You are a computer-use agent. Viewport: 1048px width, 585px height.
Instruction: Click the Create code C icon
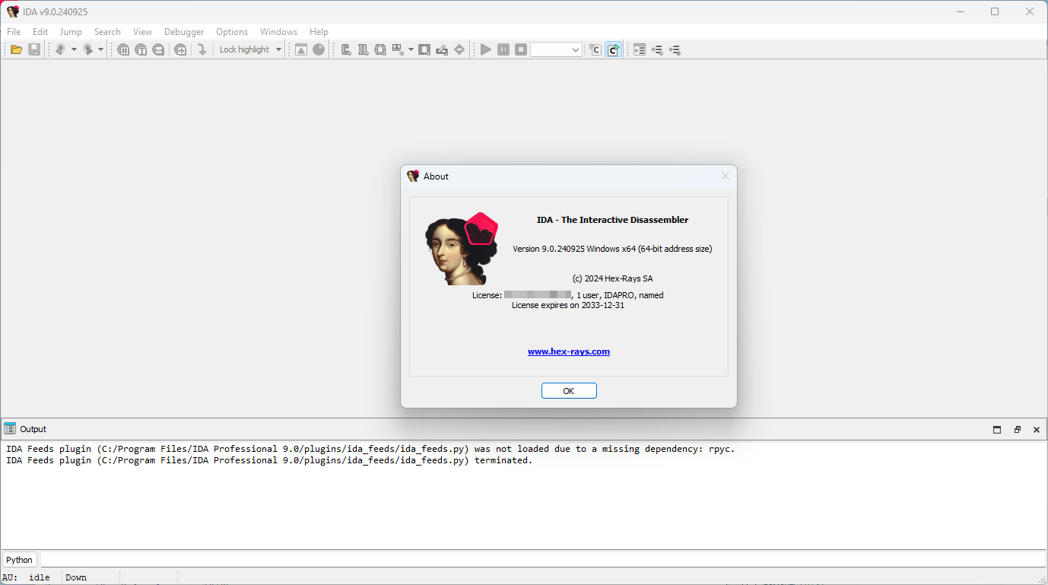pos(346,49)
